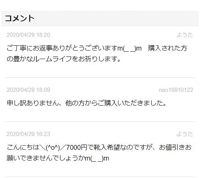
Task: Click comment こんにちは 7000円で購入希望
Action: point(99,153)
